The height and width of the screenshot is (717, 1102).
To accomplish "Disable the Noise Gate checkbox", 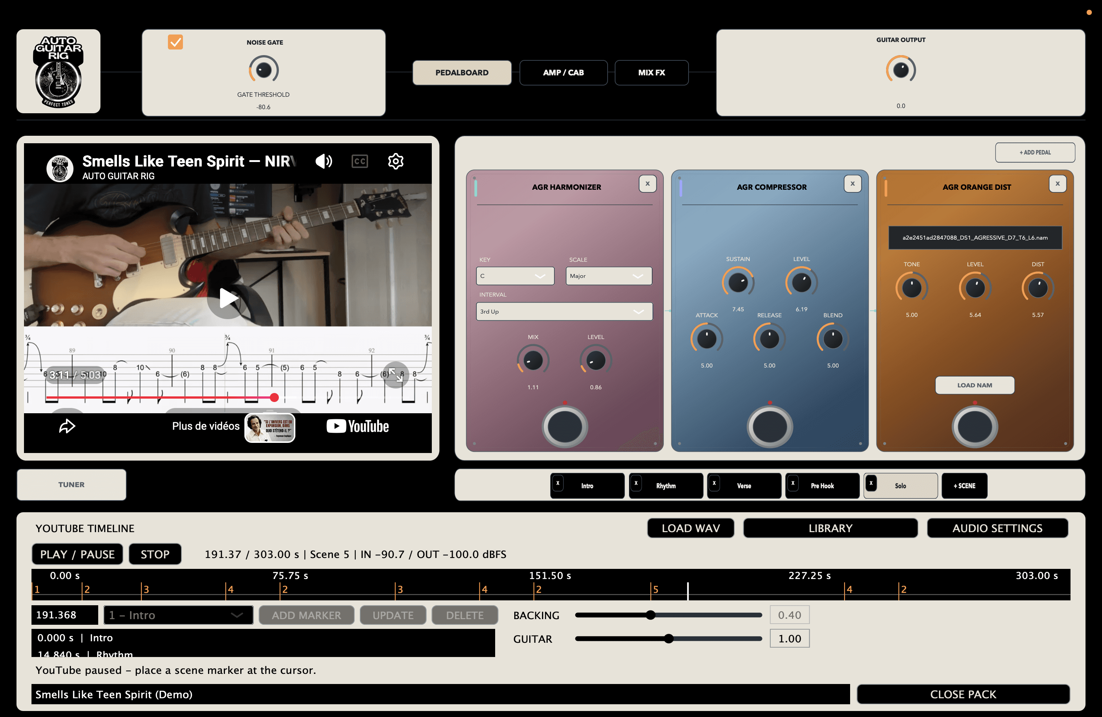I will tap(175, 42).
